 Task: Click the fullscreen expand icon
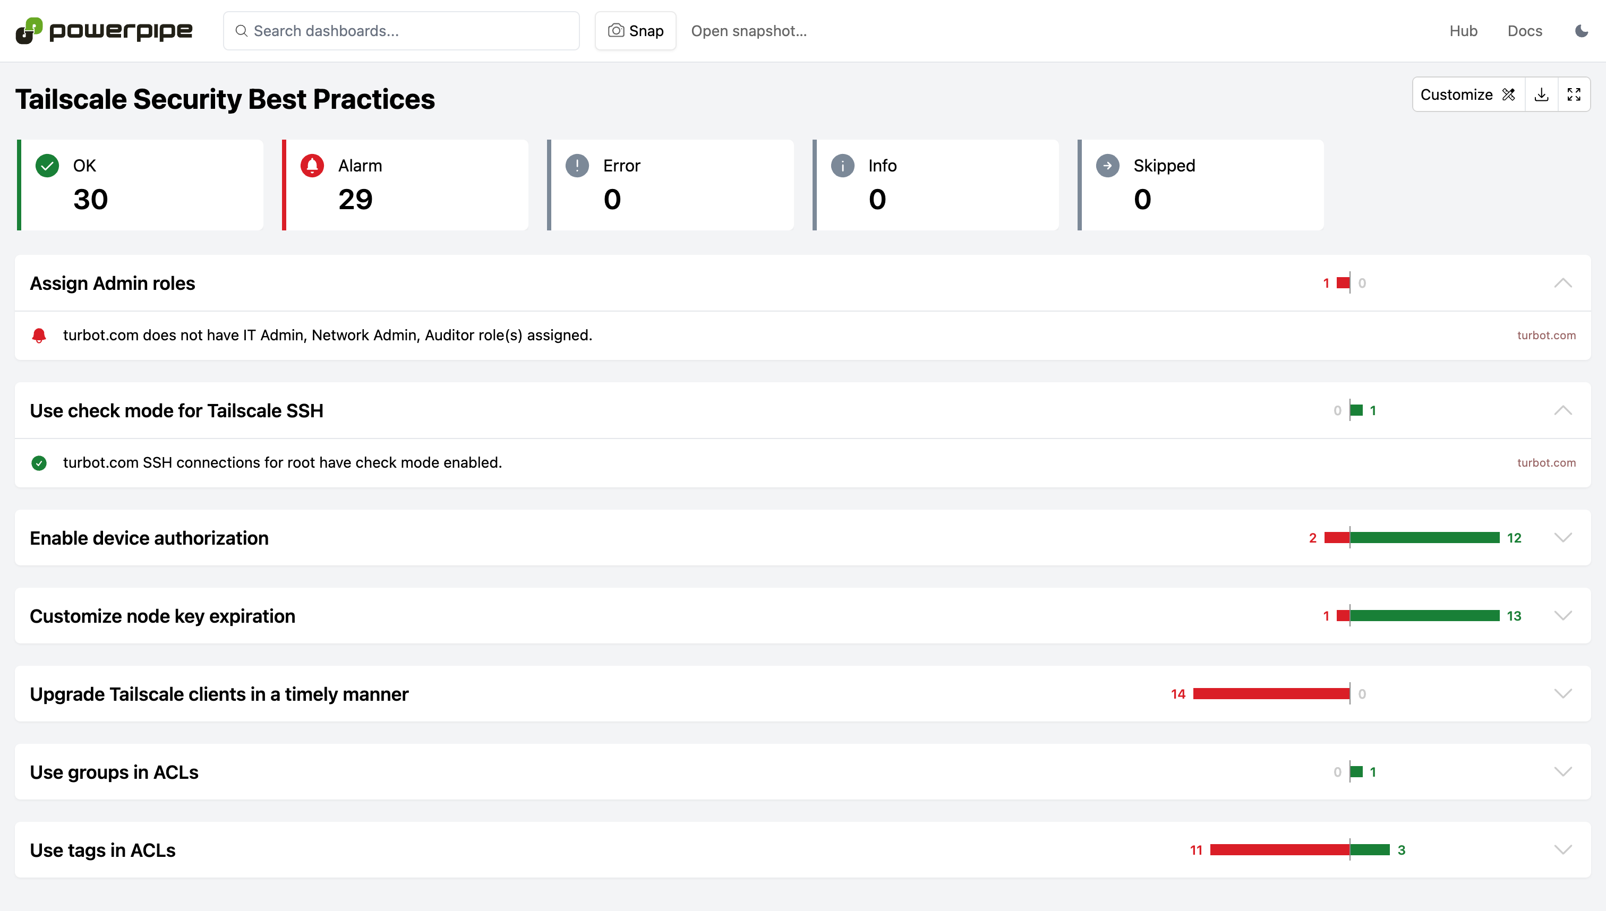click(x=1574, y=94)
